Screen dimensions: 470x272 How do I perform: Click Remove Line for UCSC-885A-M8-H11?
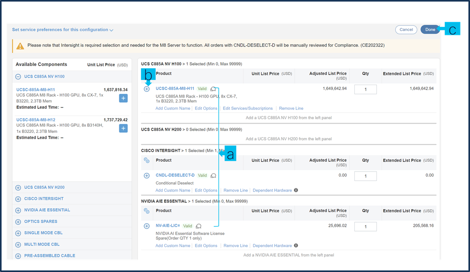click(x=291, y=108)
